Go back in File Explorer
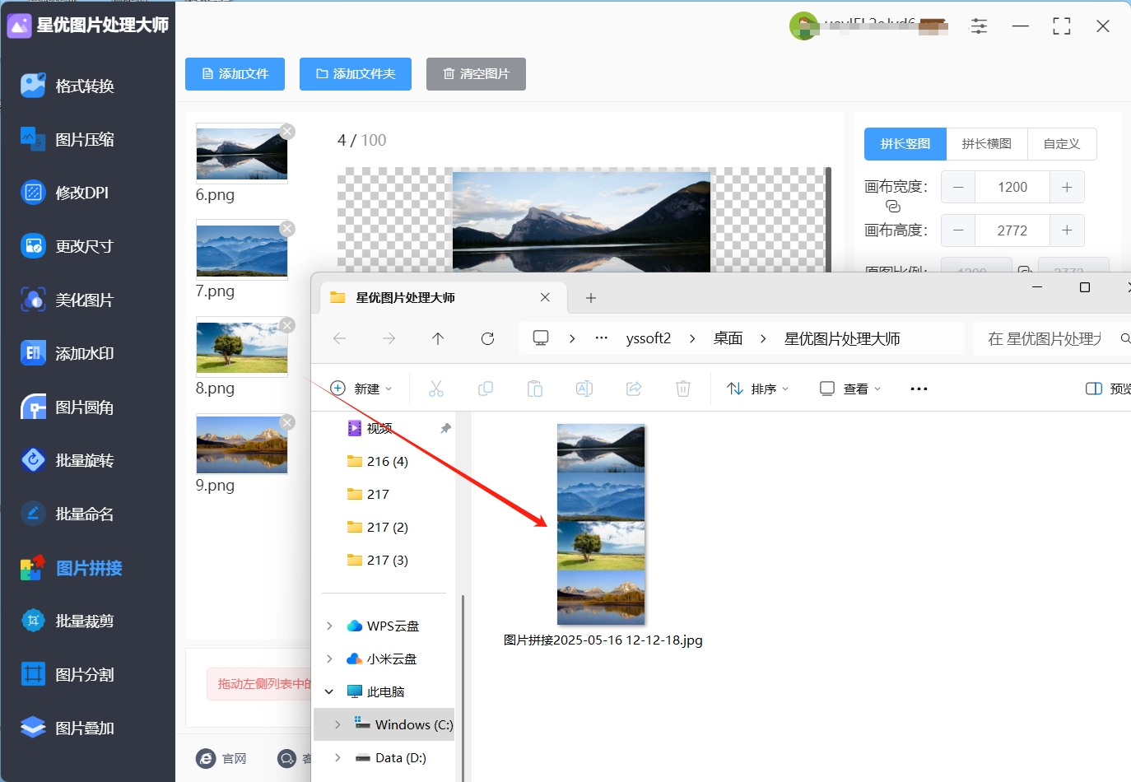The height and width of the screenshot is (782, 1131). point(339,338)
